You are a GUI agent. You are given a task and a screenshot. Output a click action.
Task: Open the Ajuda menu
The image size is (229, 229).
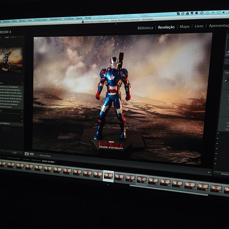click(88, 18)
